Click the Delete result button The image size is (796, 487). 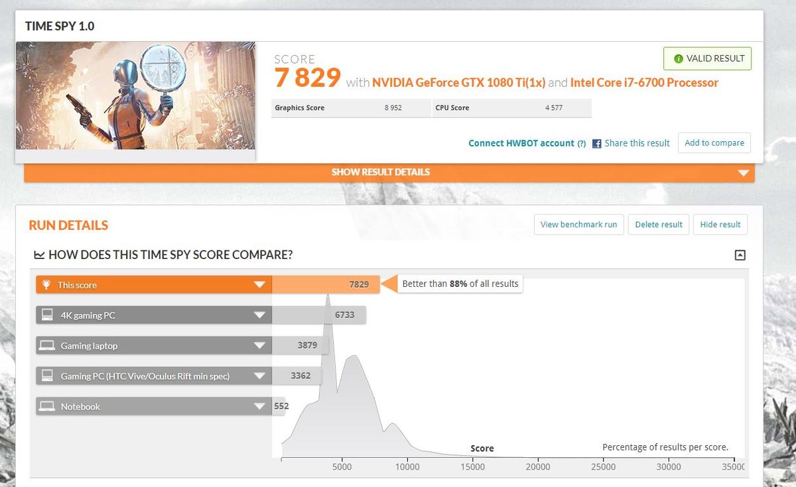pyautogui.click(x=659, y=225)
